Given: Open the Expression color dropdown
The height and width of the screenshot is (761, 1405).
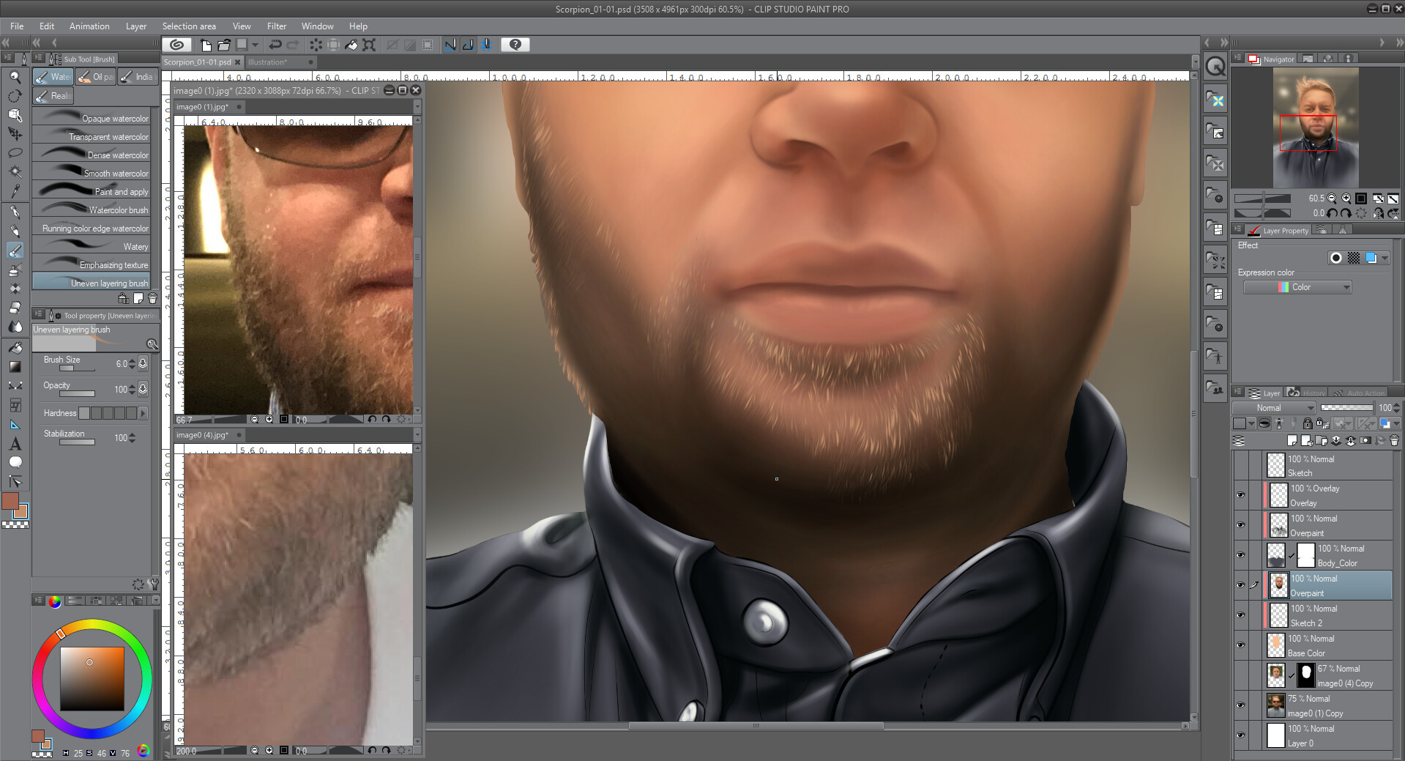Looking at the screenshot, I should coord(1297,287).
